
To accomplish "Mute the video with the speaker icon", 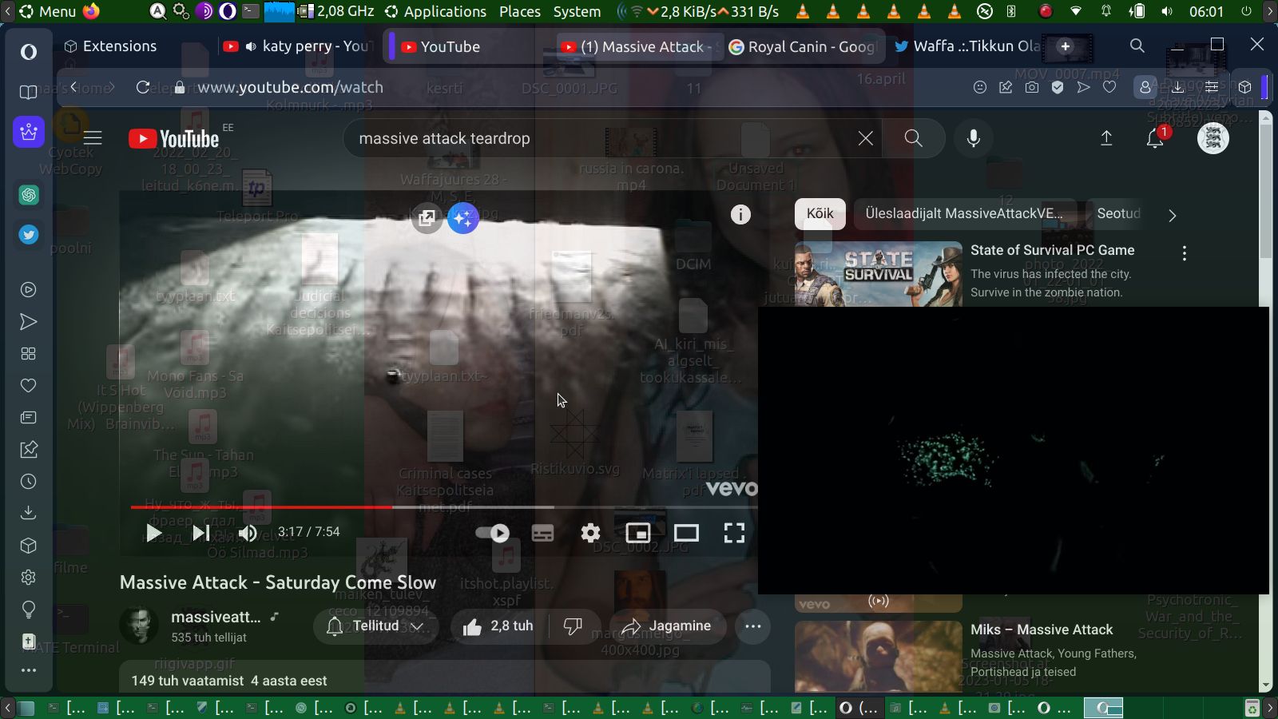I will [x=248, y=533].
